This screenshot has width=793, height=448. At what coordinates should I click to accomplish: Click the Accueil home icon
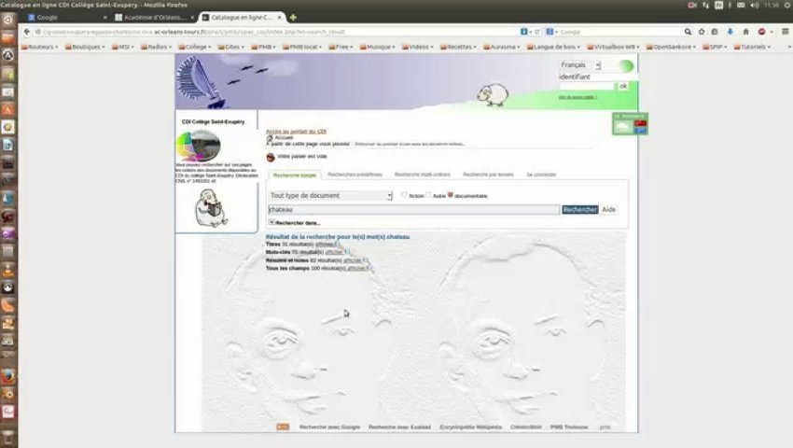click(270, 138)
